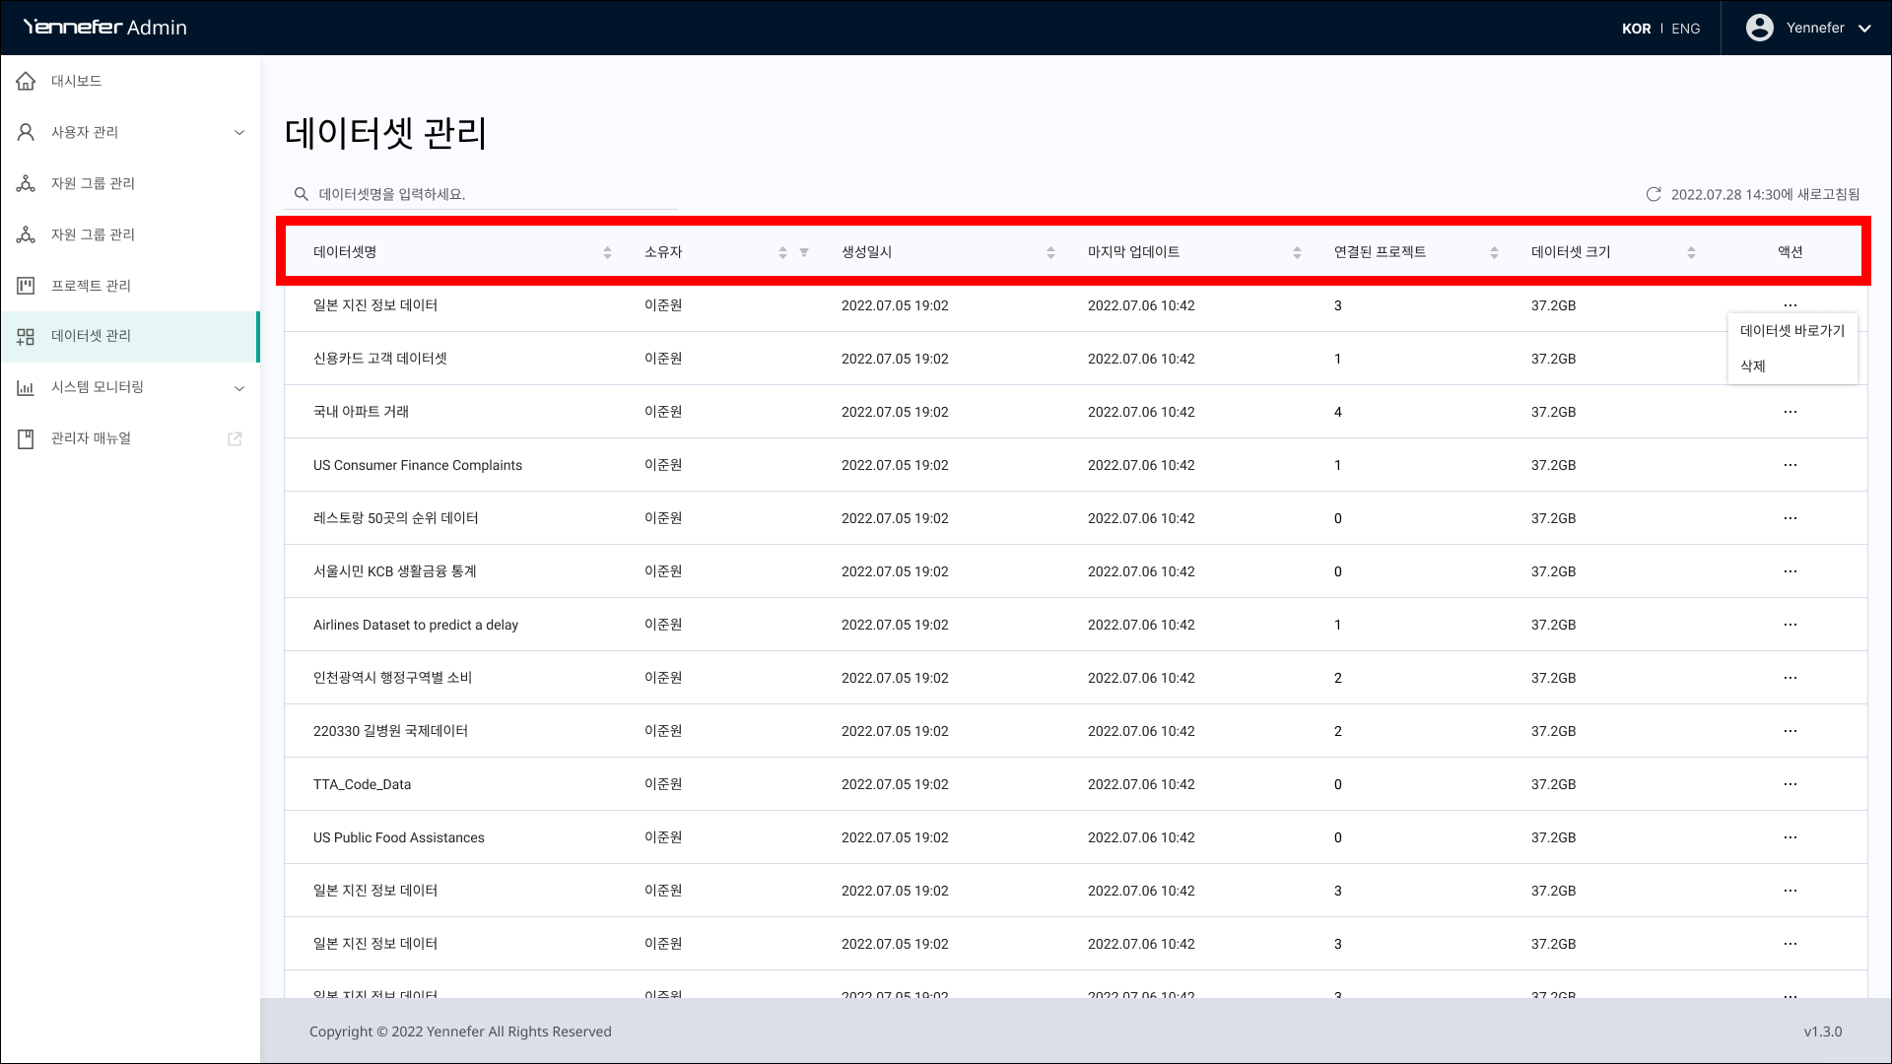
Task: Open the Yennefer user avatar icon
Action: click(1759, 28)
